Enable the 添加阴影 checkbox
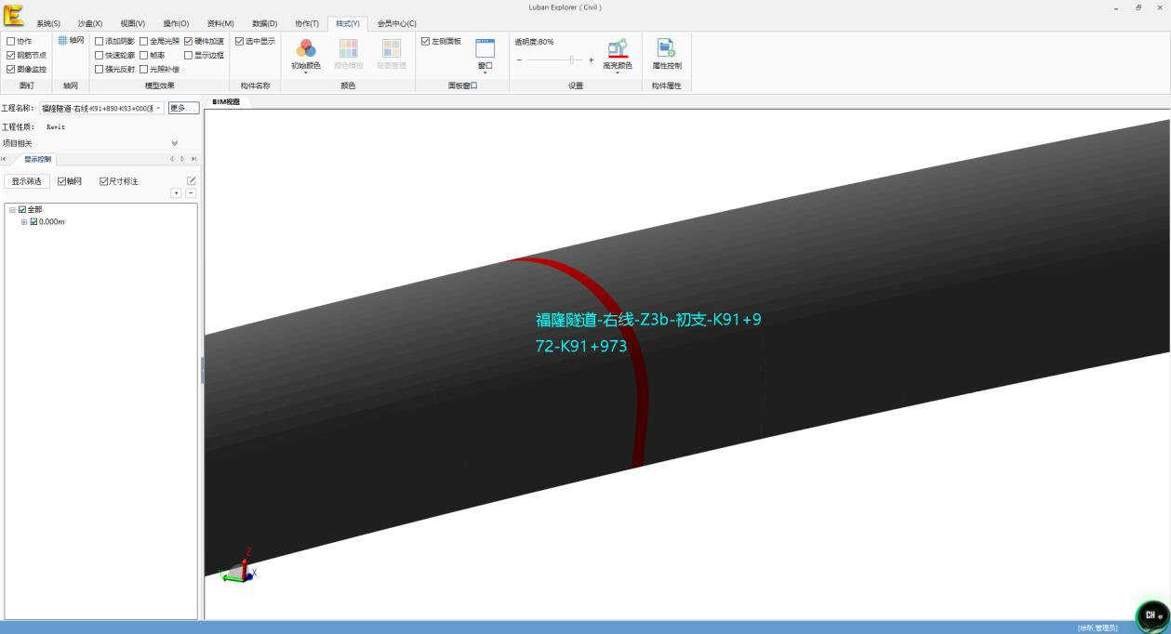The image size is (1171, 634). (x=100, y=41)
